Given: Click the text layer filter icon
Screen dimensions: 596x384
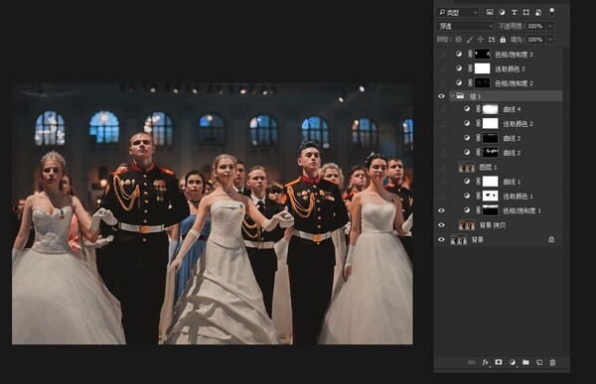Looking at the screenshot, I should 514,12.
